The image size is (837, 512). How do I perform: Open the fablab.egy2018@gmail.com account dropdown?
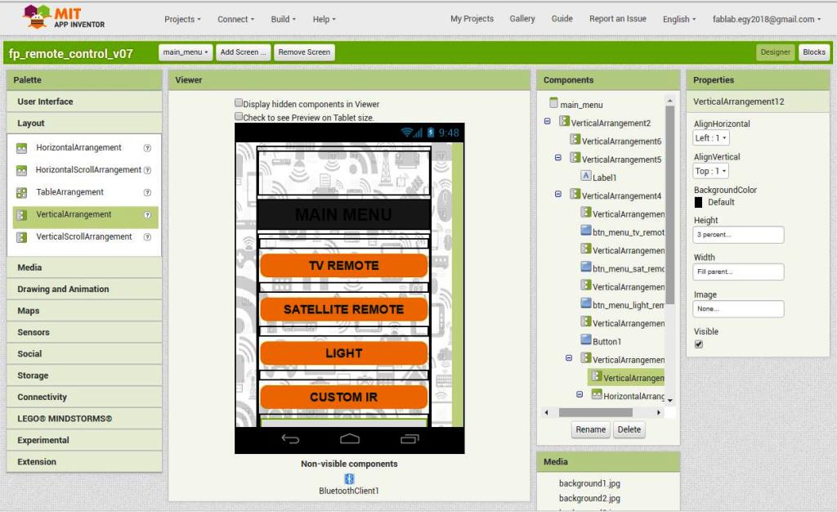click(x=767, y=19)
